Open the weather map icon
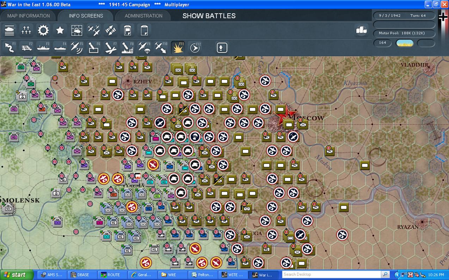This screenshot has width=449, height=280. click(77, 30)
